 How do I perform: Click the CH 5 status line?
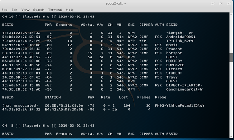48,126
